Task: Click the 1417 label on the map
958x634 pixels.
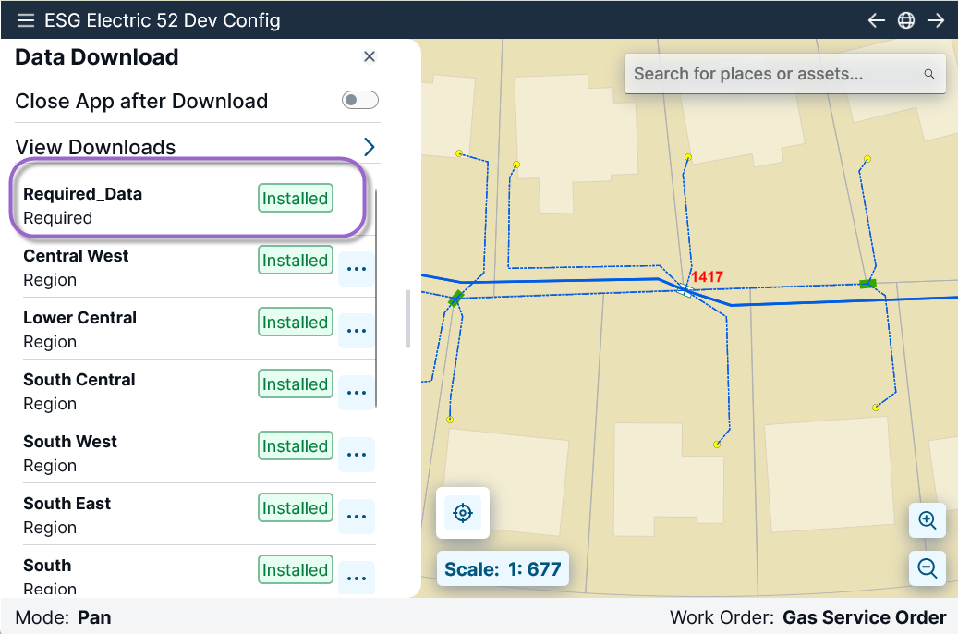Action: click(707, 277)
